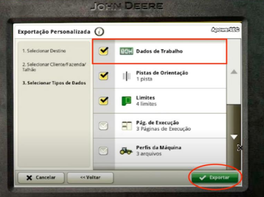Go to step 2. Selecionar Cliente/Fazenda/Talhão

[54, 67]
